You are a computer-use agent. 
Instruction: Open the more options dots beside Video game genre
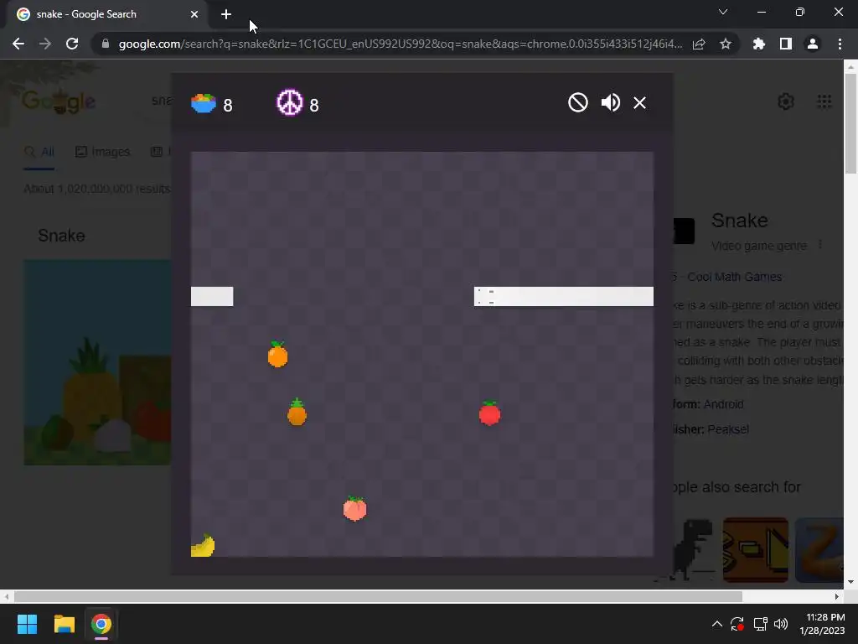pos(820,245)
